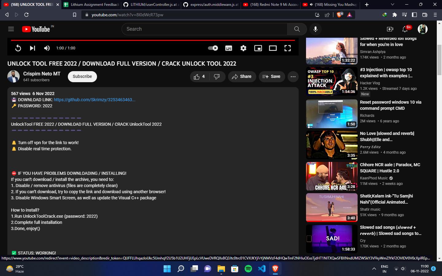442x276 pixels.
Task: Click the Create video icon
Action: [x=390, y=29]
